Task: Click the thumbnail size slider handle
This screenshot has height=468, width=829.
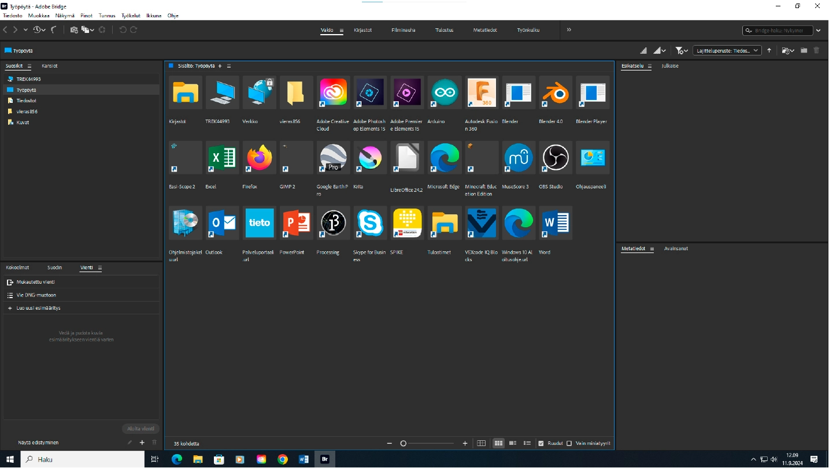Action: (404, 443)
